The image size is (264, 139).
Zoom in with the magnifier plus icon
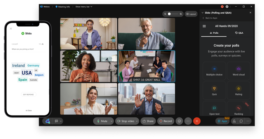[181, 14]
